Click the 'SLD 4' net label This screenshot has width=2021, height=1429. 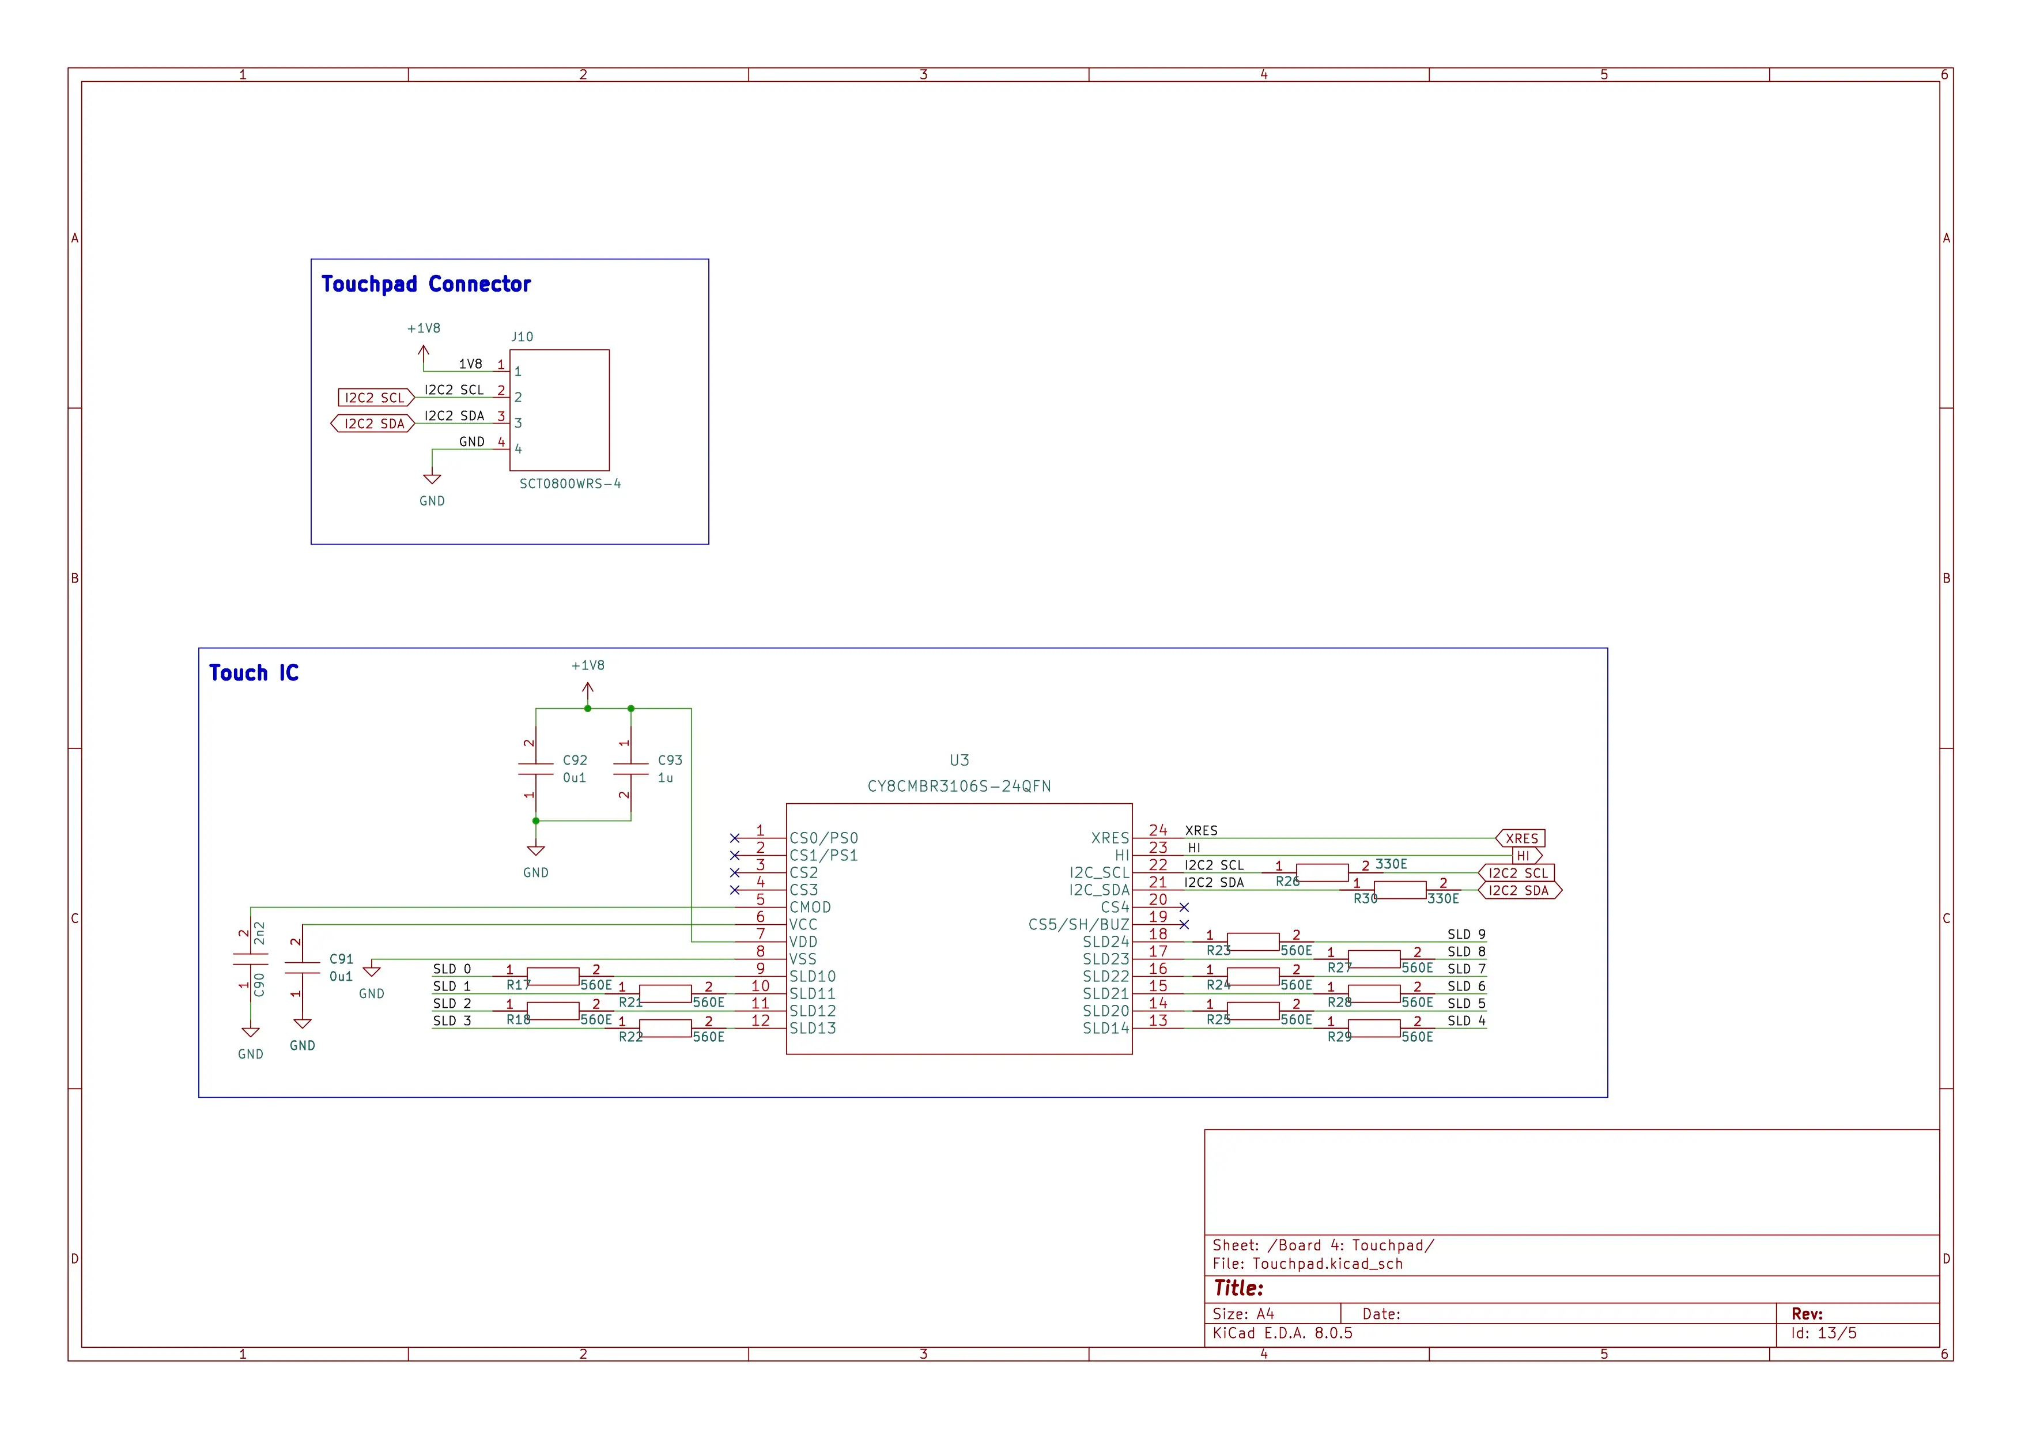pyautogui.click(x=1467, y=1020)
